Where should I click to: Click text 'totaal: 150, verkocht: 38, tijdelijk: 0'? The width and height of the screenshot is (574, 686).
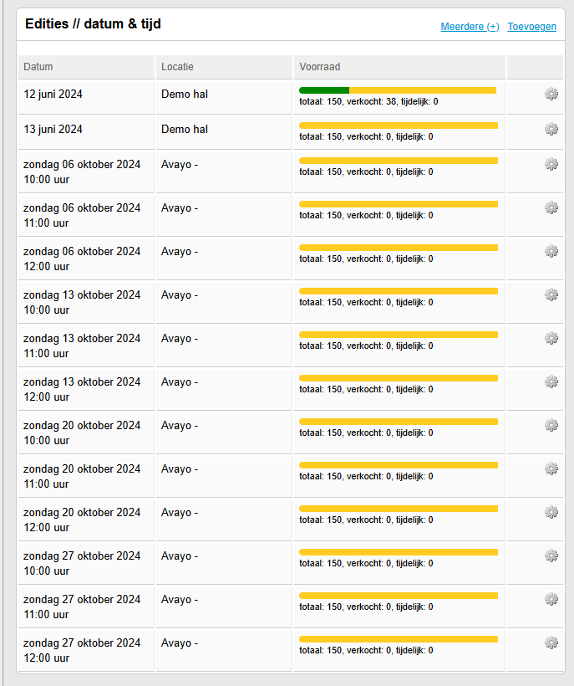click(x=368, y=101)
